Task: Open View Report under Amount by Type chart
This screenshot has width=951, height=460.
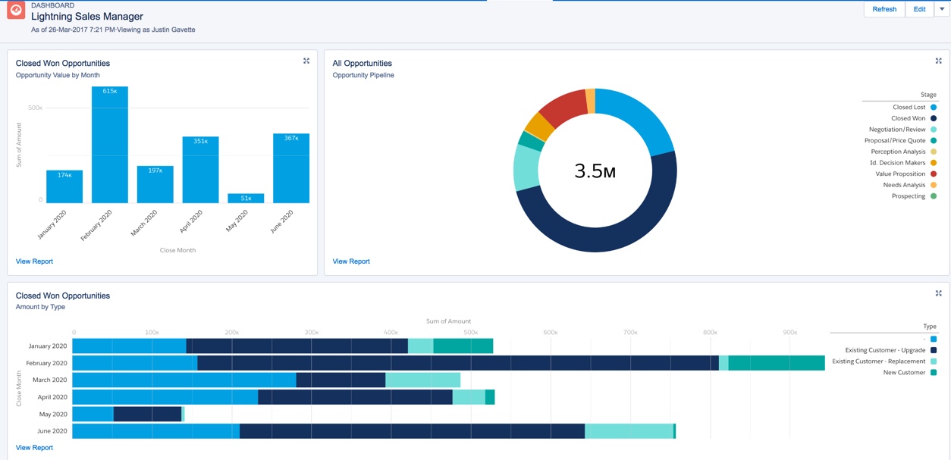Action: click(x=34, y=448)
